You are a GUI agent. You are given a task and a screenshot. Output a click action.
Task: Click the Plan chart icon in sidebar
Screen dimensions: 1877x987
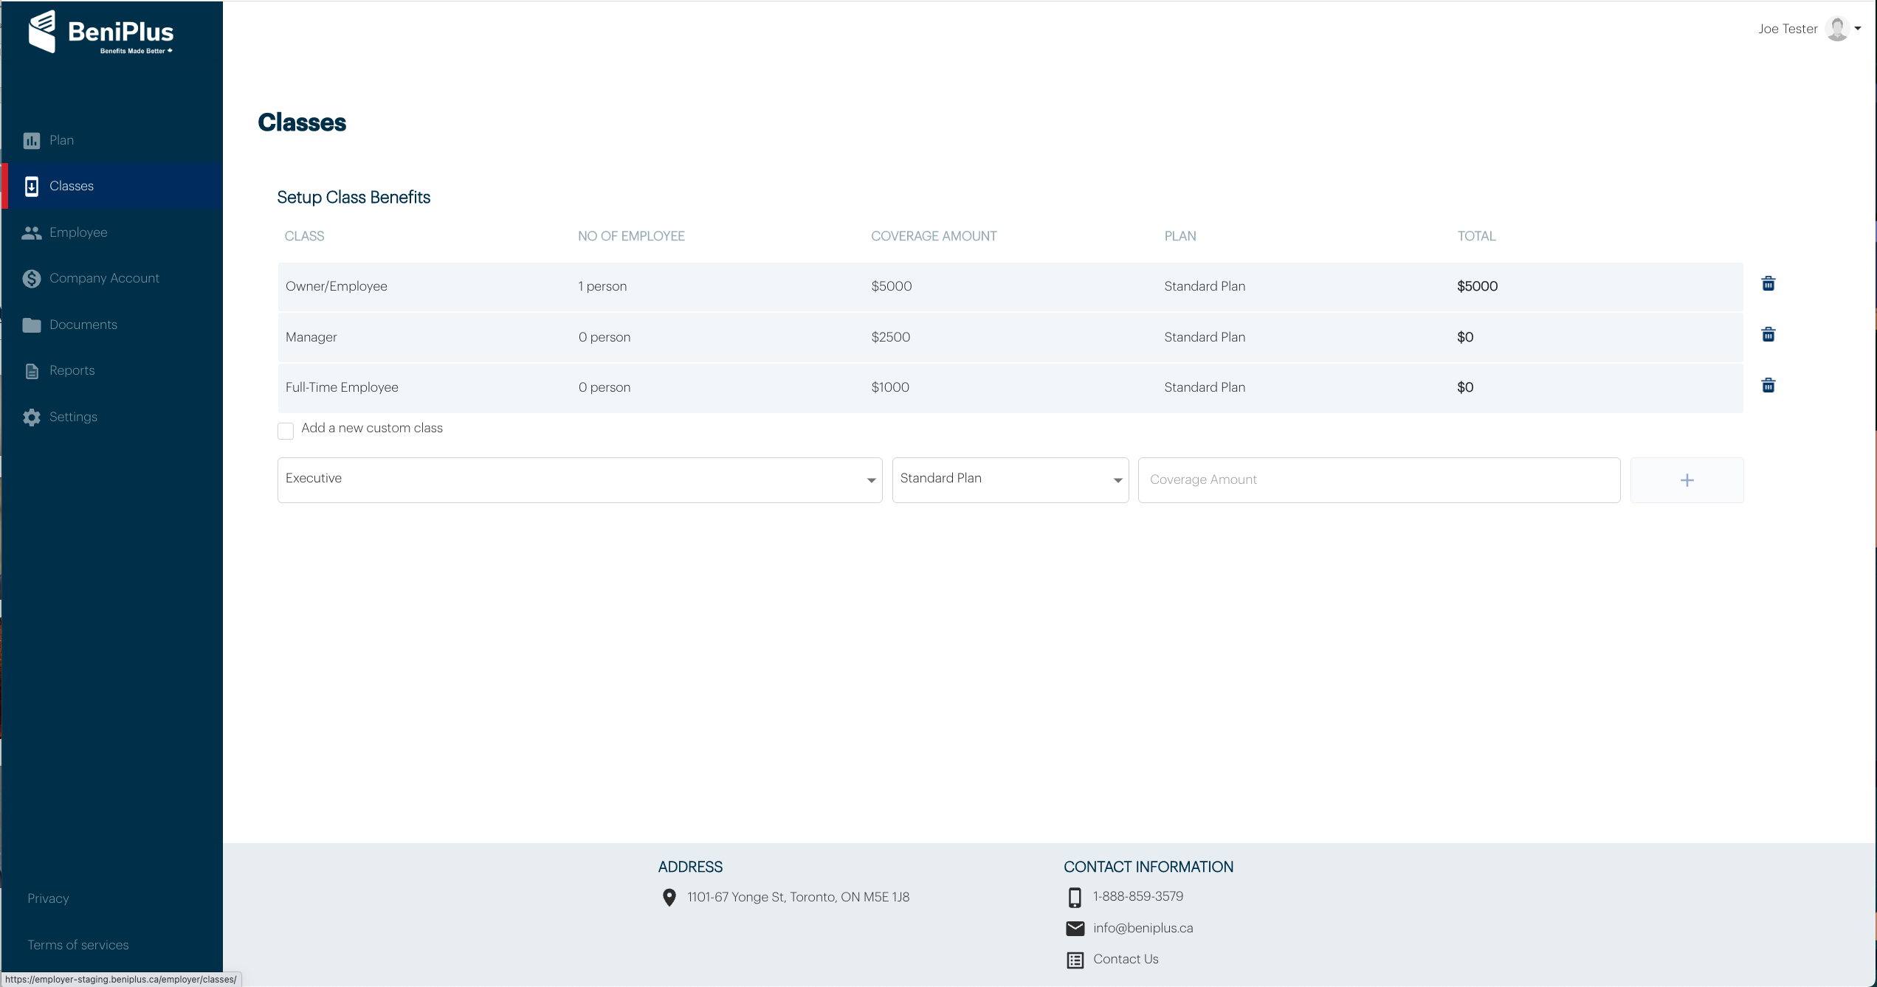32,141
